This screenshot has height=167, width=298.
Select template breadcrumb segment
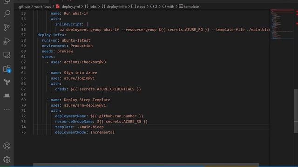coord(189,6)
